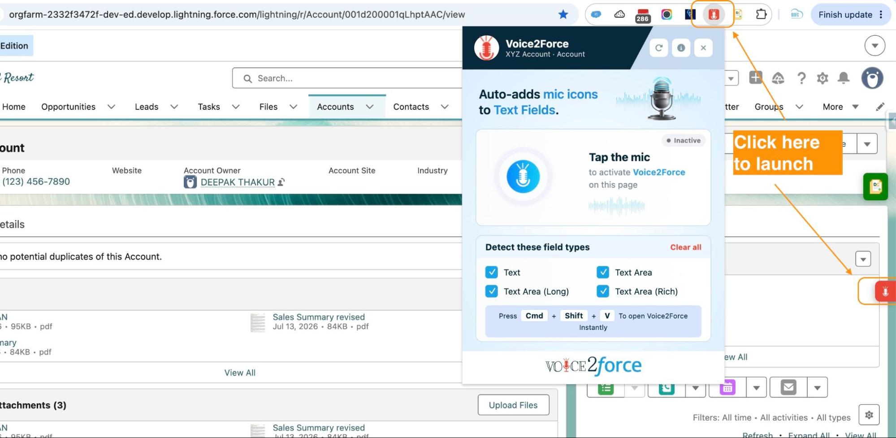
Task: Open the Voice2Force info icon
Action: (x=681, y=48)
